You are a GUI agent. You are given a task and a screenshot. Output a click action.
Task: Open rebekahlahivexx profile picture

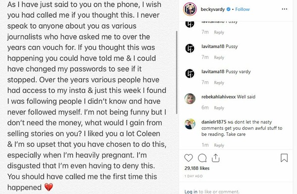coord(190,99)
